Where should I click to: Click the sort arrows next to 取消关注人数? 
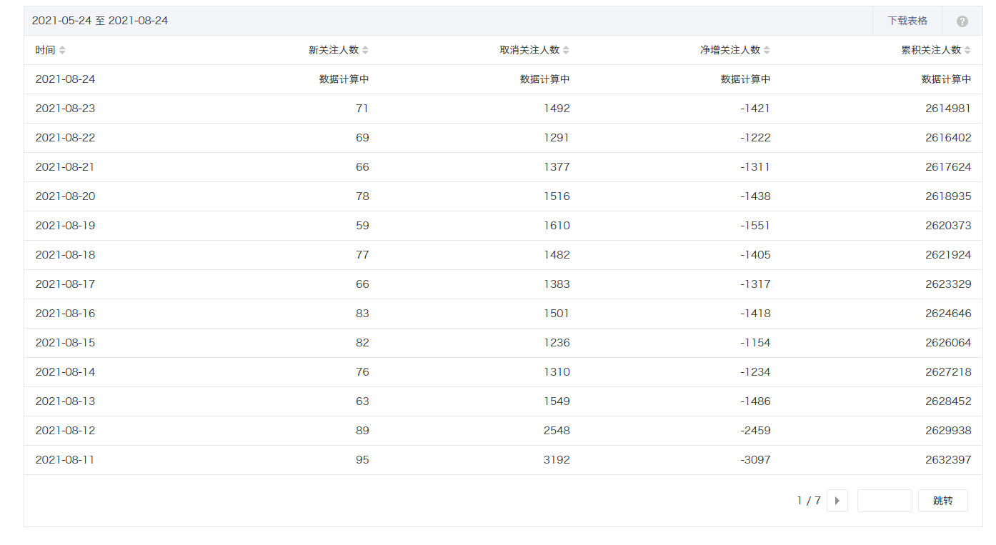[x=566, y=50]
